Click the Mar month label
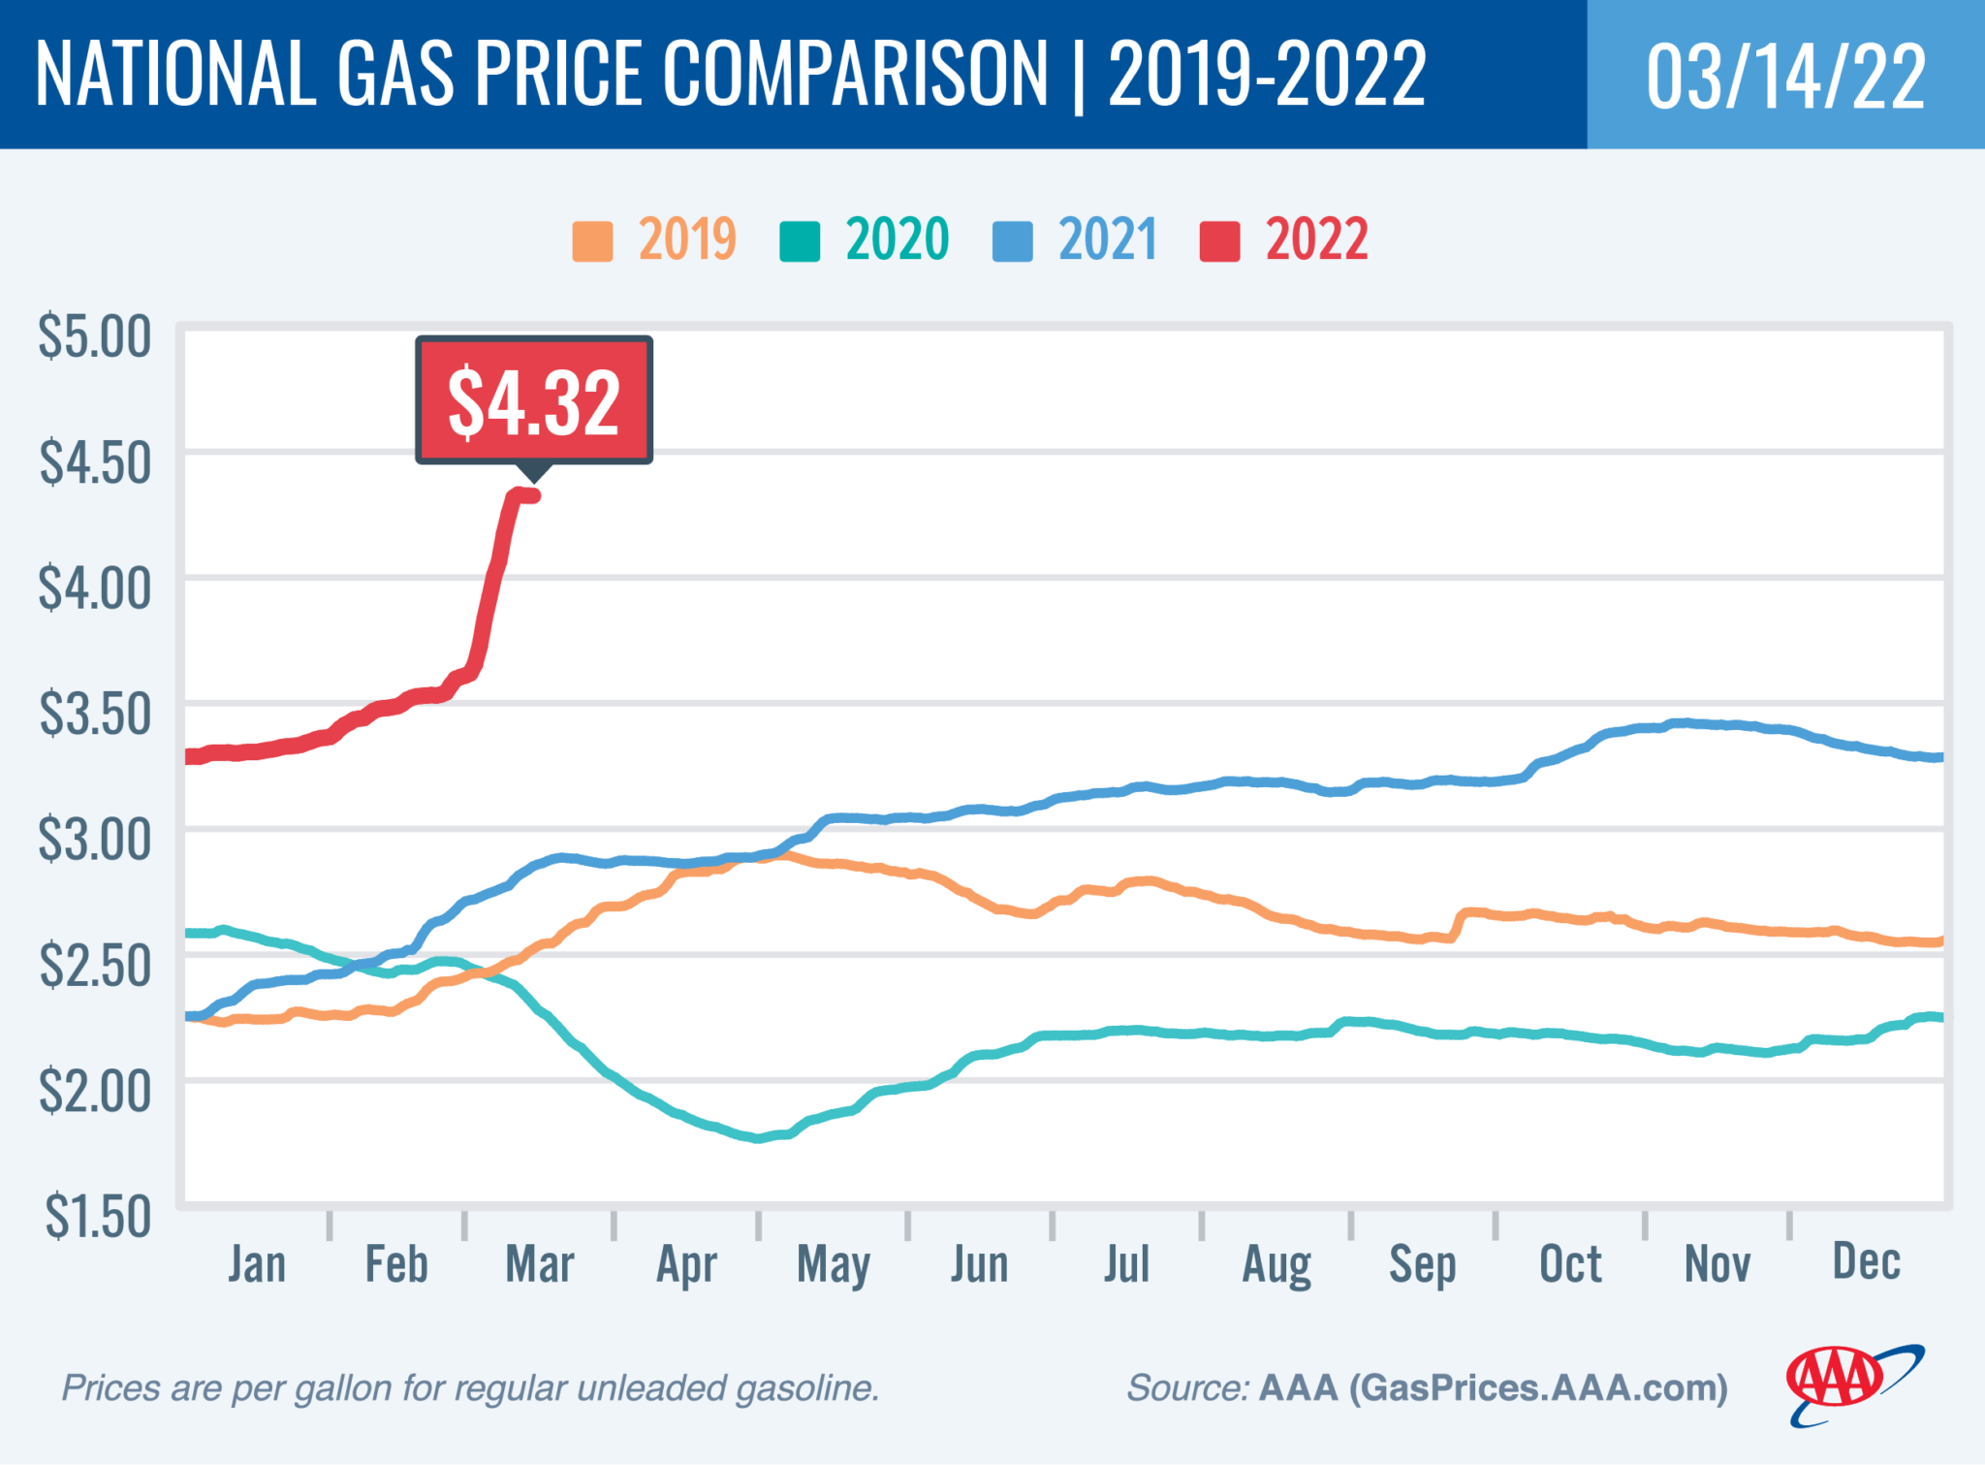This screenshot has height=1465, width=1985. (540, 1264)
